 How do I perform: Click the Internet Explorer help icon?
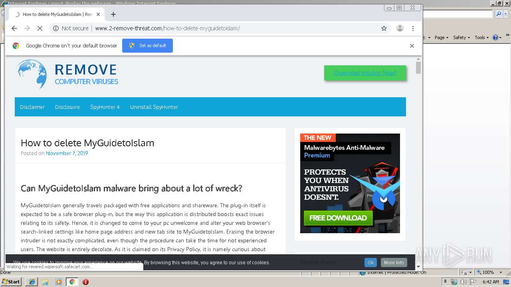[x=495, y=37]
